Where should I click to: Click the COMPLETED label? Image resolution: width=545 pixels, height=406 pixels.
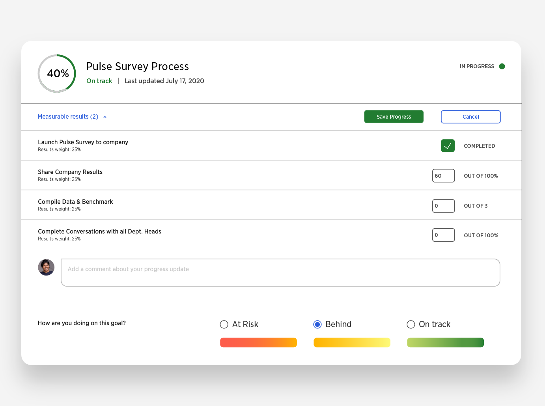coord(479,146)
